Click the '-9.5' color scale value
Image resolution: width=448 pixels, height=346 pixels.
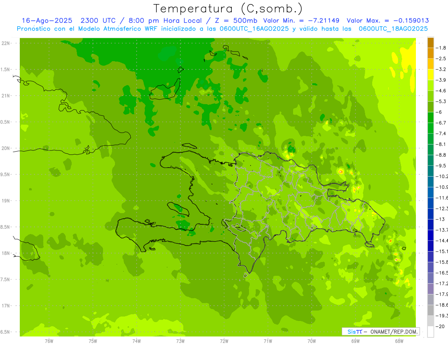coord(442,165)
